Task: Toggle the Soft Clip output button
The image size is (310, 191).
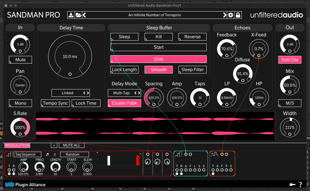Action: (x=290, y=60)
